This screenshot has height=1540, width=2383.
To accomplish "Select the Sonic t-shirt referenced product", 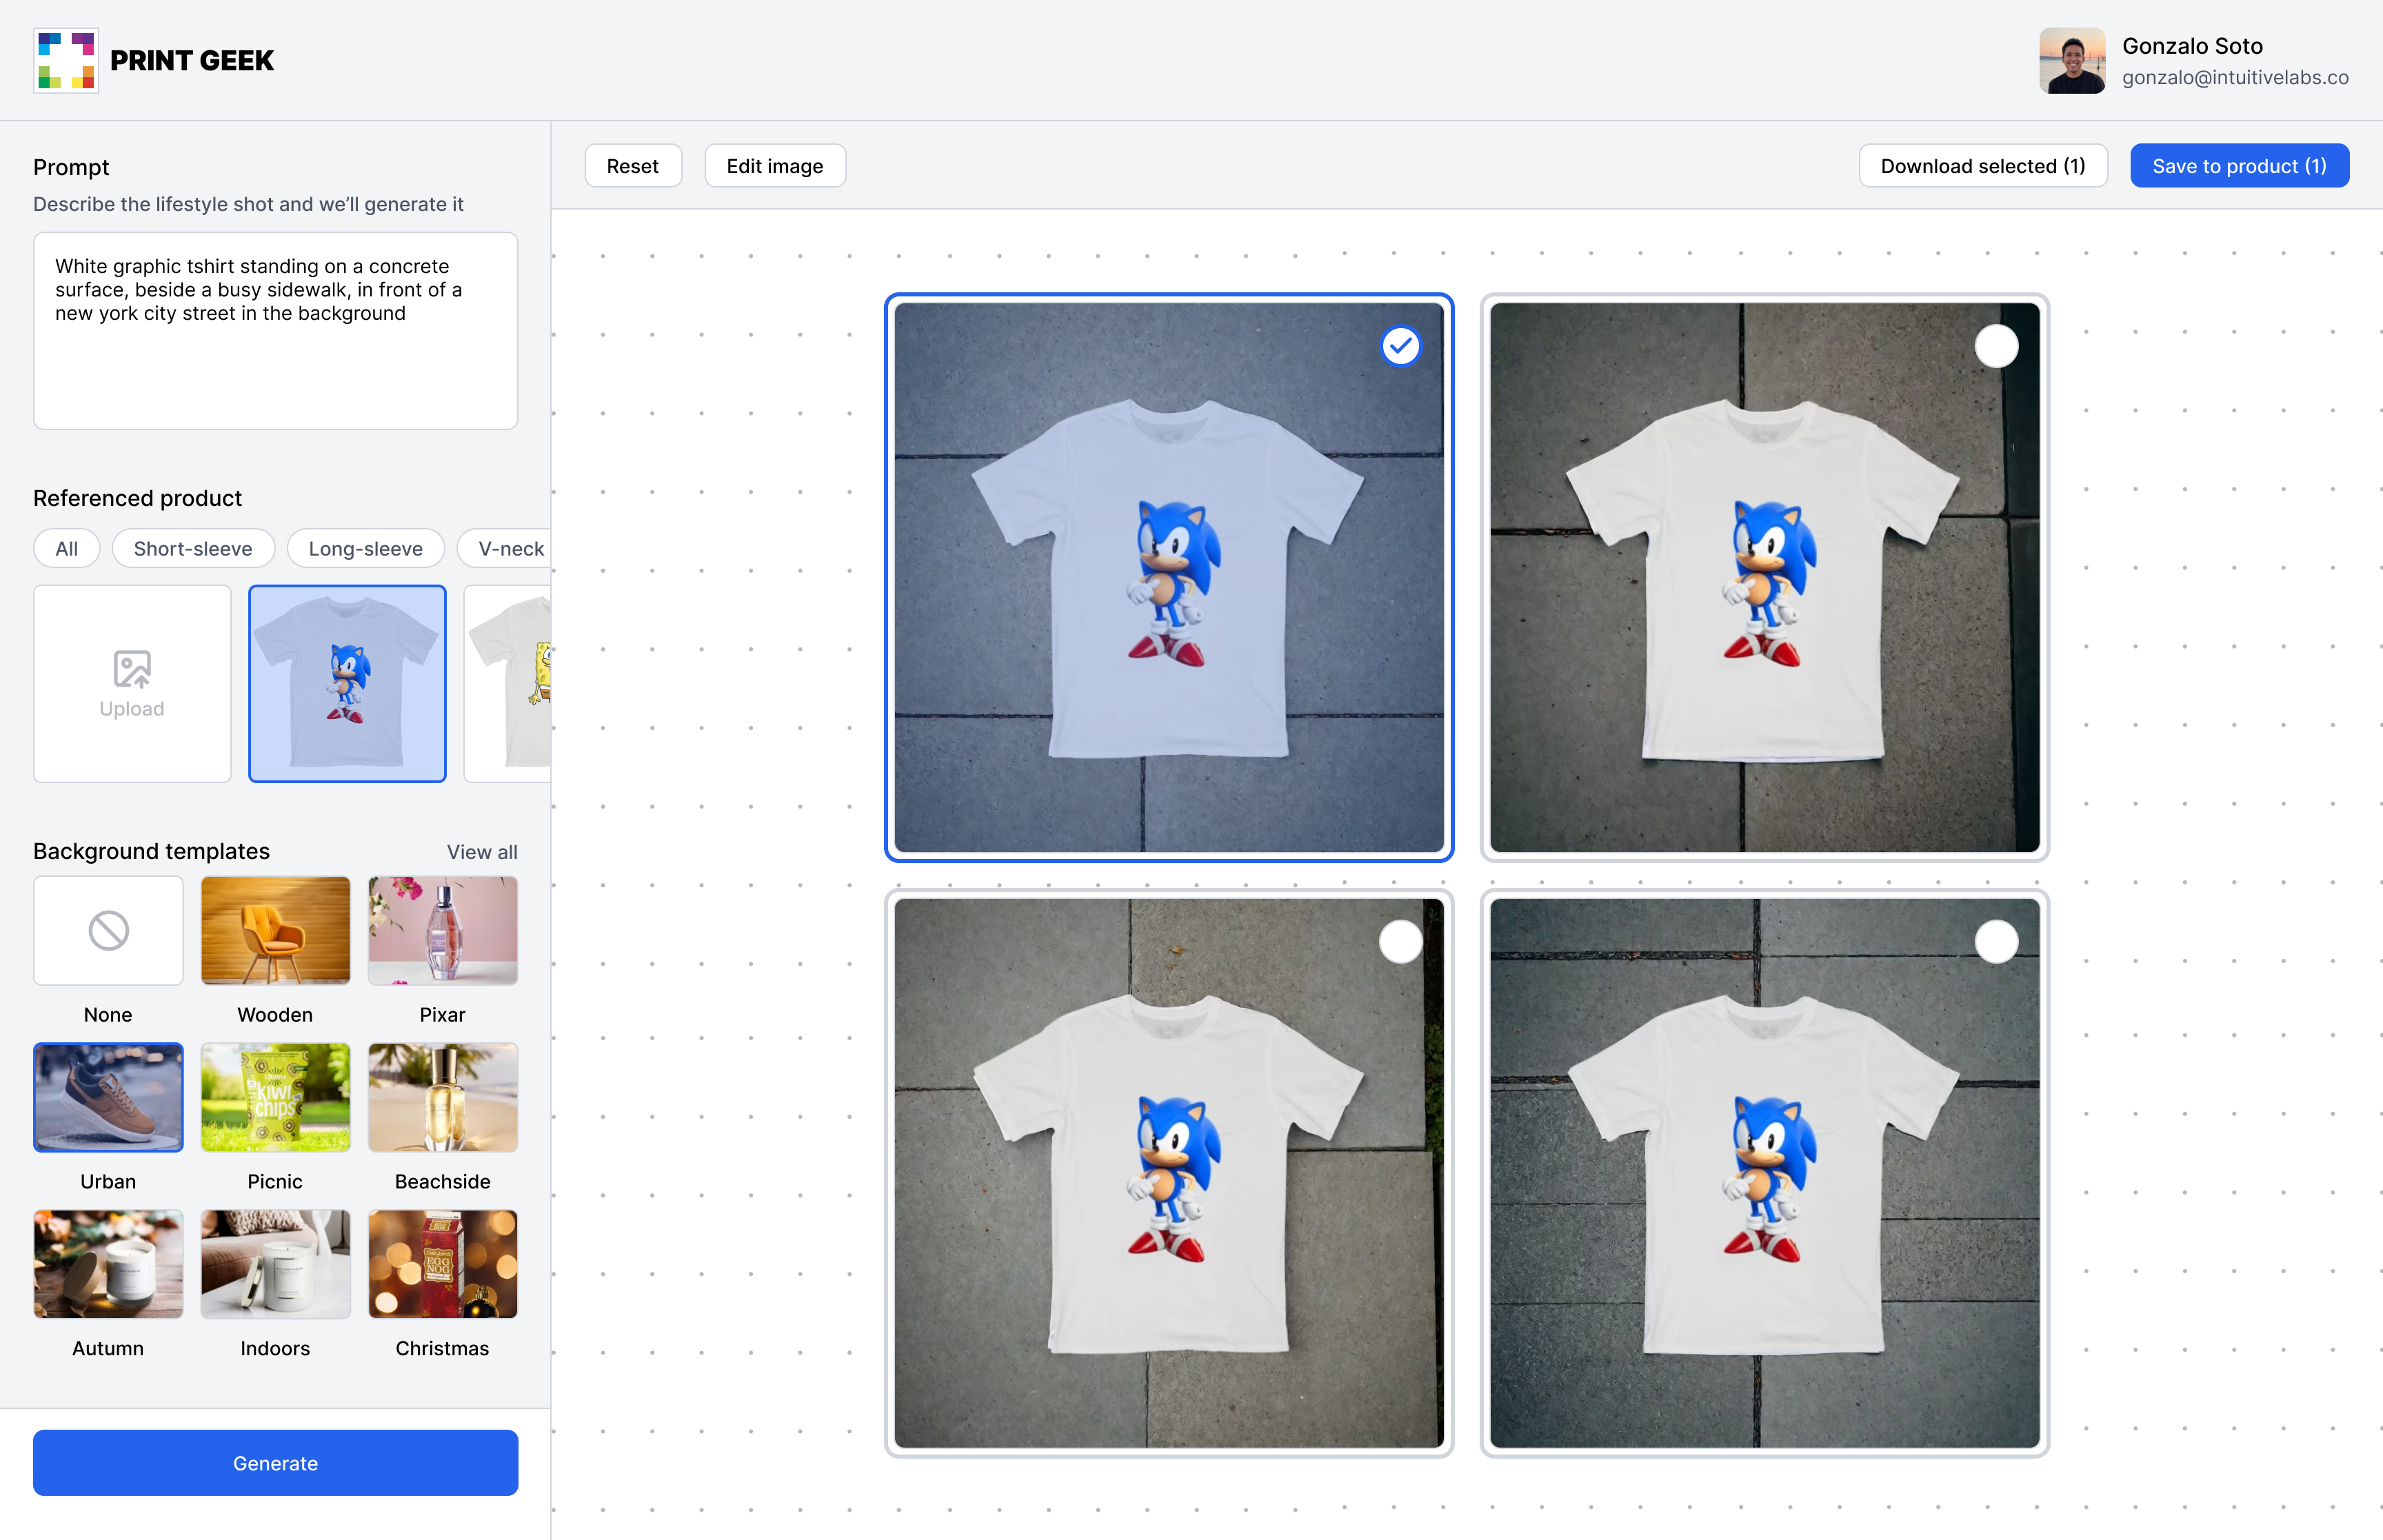I will tap(347, 683).
